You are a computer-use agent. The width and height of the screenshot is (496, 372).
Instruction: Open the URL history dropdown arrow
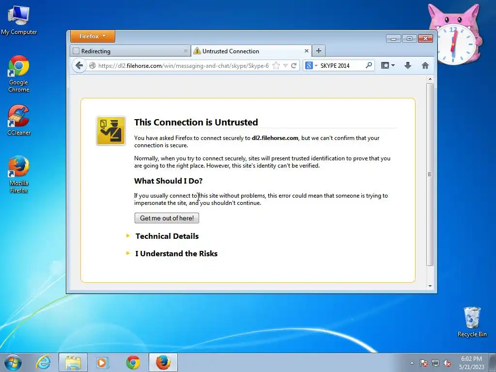point(285,66)
